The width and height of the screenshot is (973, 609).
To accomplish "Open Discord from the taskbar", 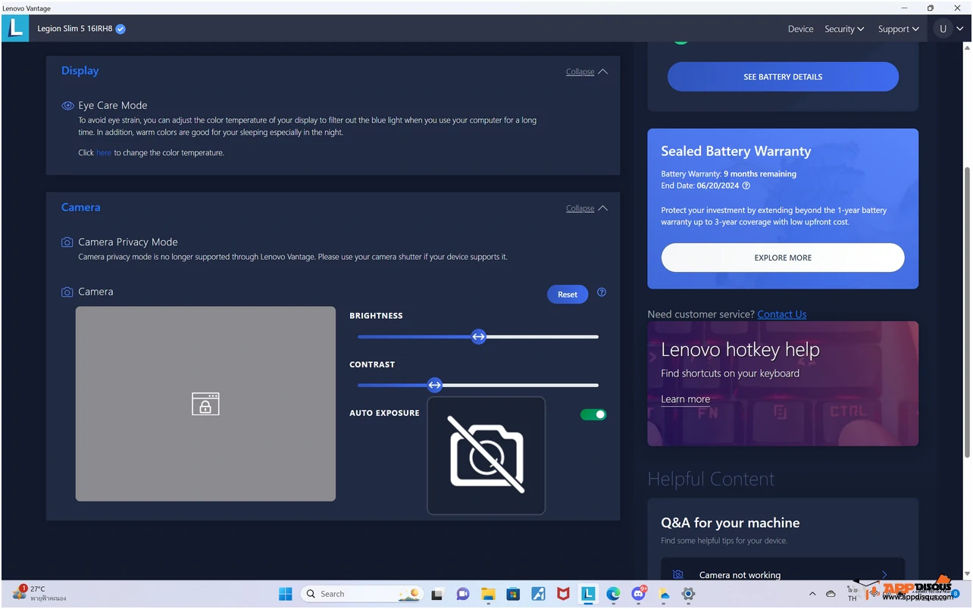I will click(x=638, y=594).
